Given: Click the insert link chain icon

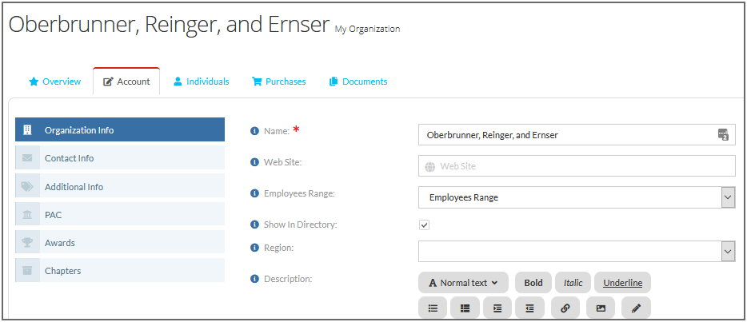Looking at the screenshot, I should [x=565, y=308].
